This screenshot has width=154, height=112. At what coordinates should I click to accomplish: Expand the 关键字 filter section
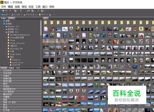click(21, 76)
